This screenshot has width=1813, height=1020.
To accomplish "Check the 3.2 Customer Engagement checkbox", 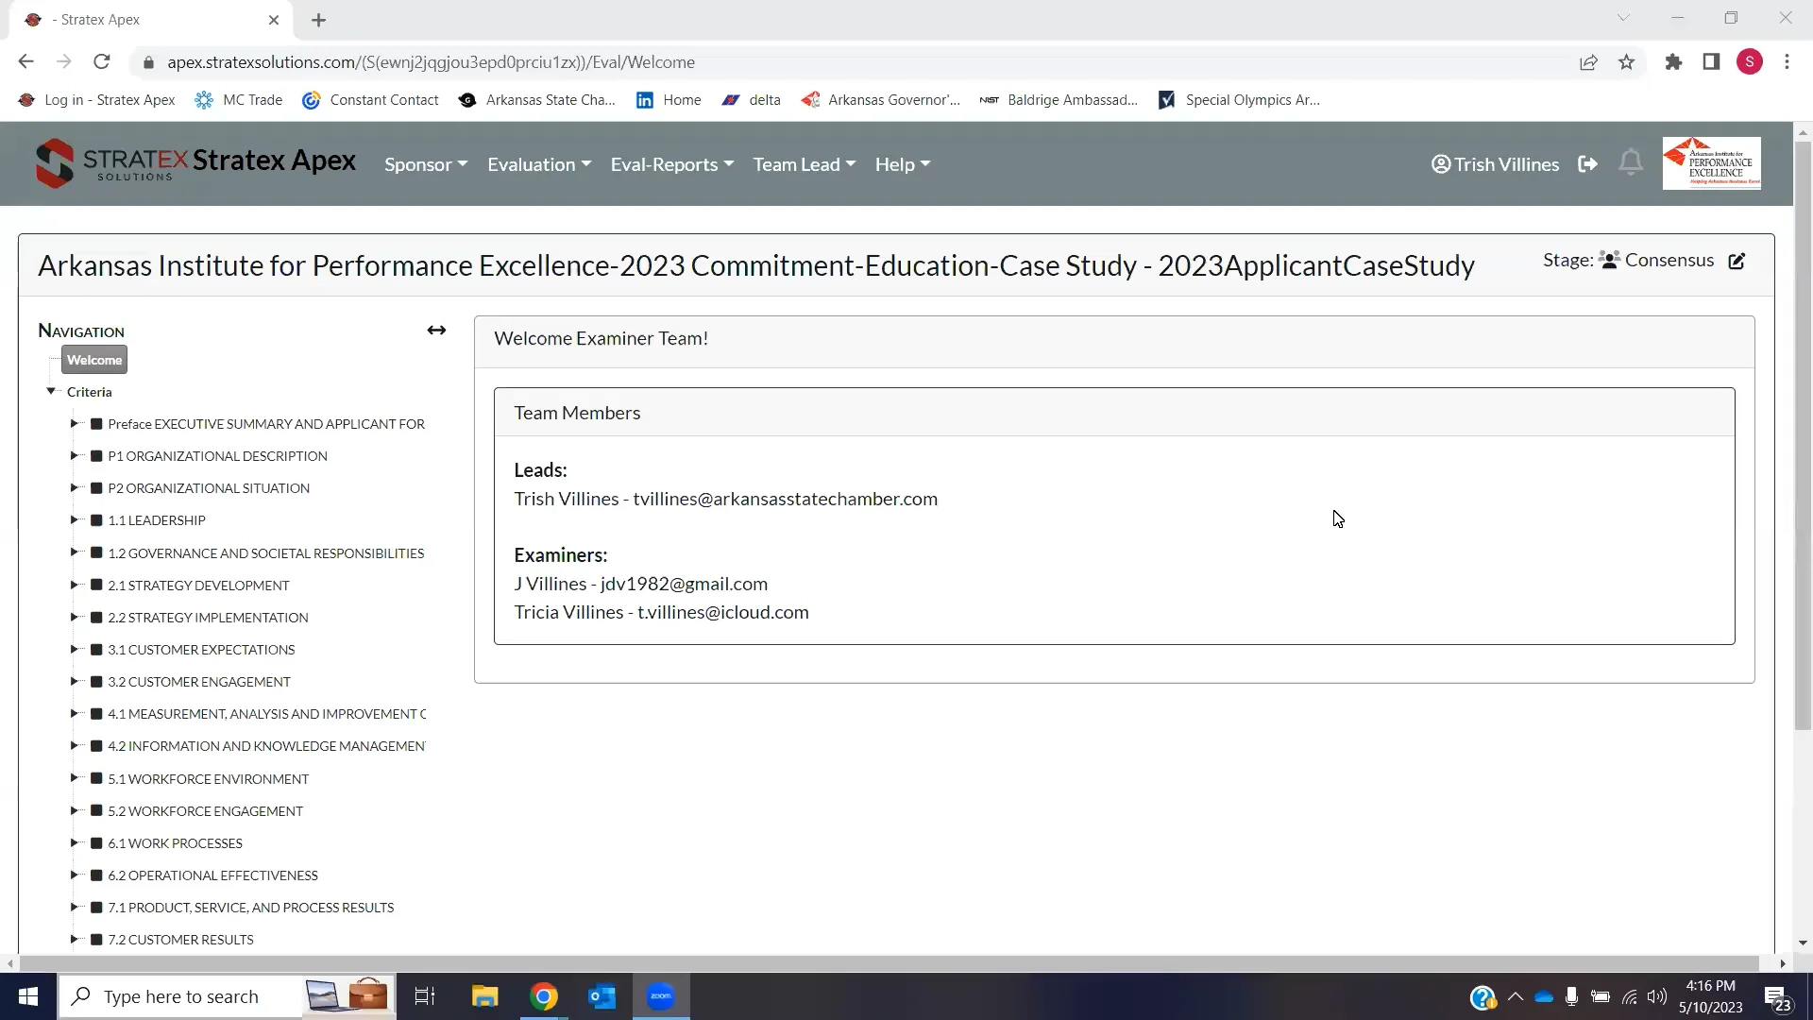I will [x=96, y=682].
